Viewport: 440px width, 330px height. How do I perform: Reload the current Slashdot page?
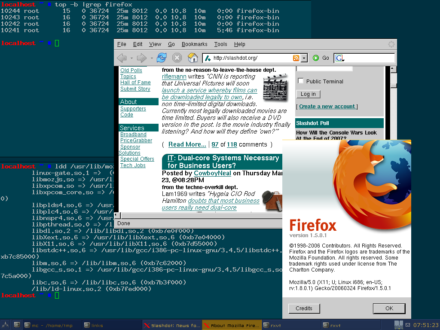click(162, 58)
